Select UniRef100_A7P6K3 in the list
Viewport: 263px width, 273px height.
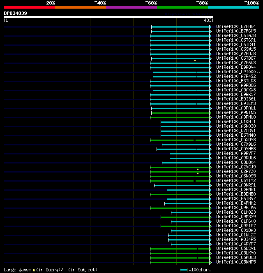(236, 63)
